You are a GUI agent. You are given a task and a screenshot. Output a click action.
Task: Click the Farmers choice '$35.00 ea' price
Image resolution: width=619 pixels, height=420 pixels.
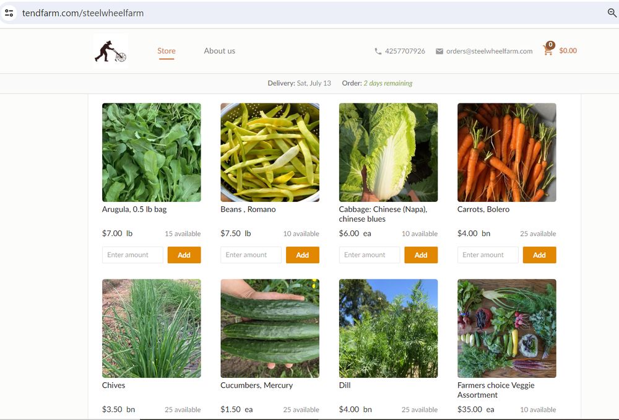pos(475,409)
